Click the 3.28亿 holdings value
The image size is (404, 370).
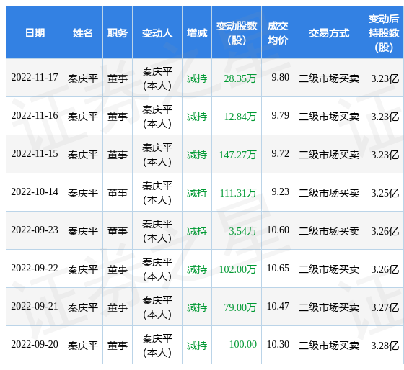[385, 346]
